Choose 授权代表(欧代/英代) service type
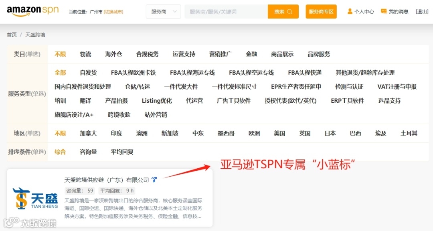The image size is (433, 231). click(291, 101)
